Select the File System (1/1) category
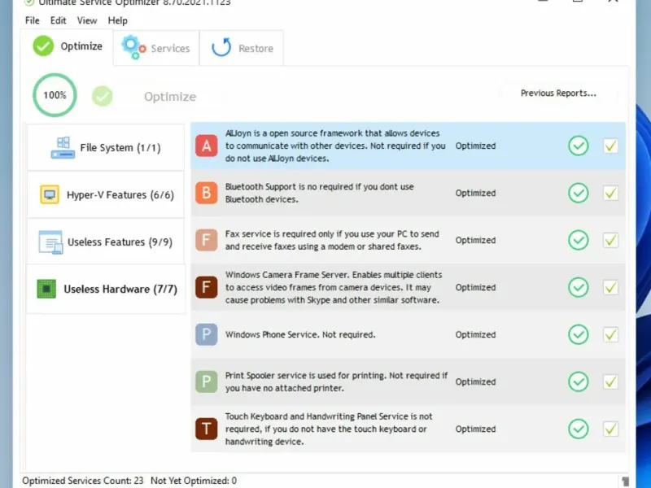651x488 pixels. (106, 147)
